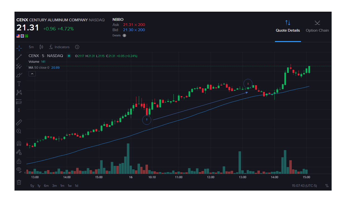This screenshot has width=357, height=200.
Task: Switch to the Quote Details tab
Action: tap(288, 26)
